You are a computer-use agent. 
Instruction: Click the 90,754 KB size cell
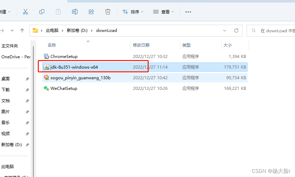coord(236,78)
